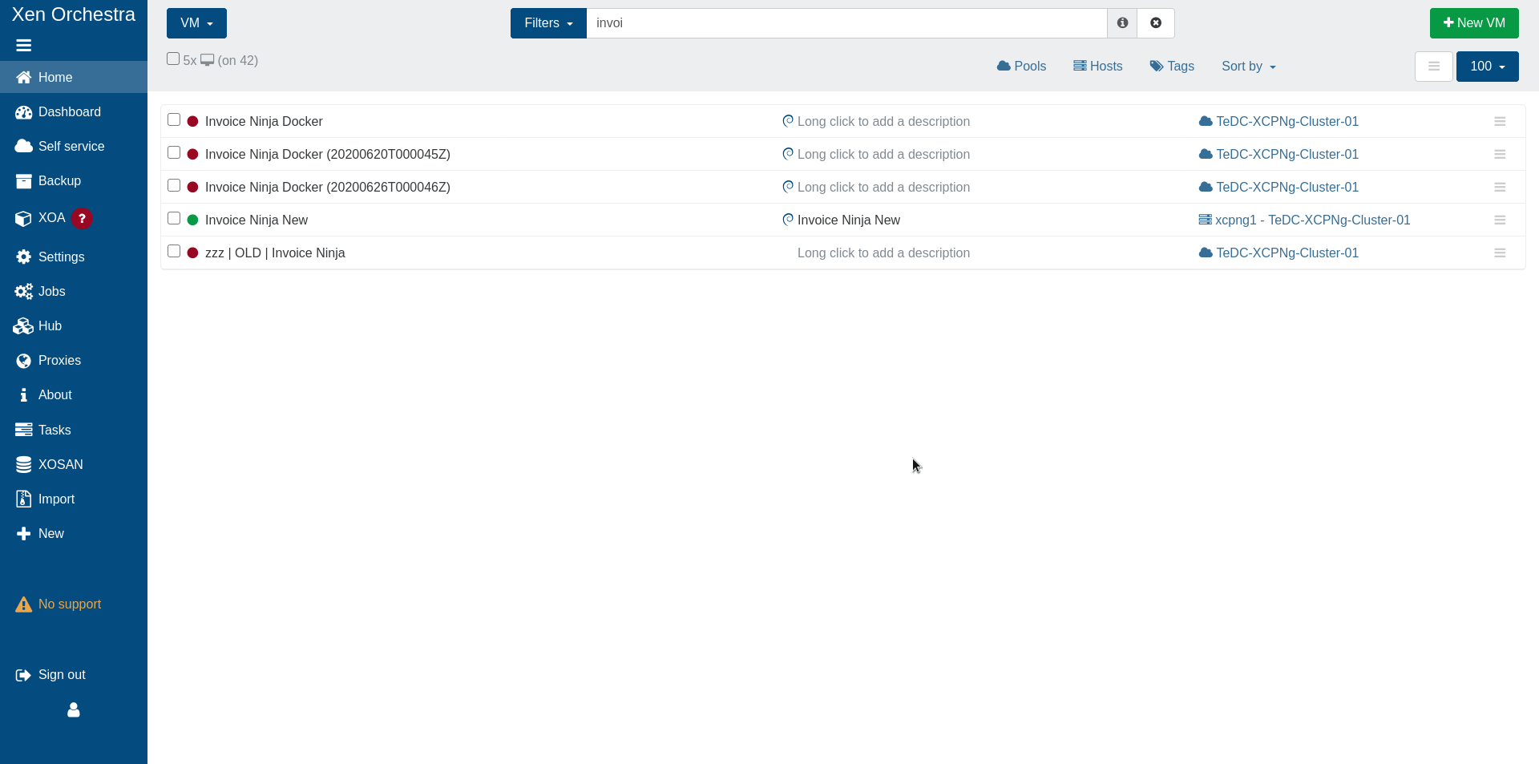The width and height of the screenshot is (1539, 764).
Task: Open Import in sidebar
Action: pos(74,499)
